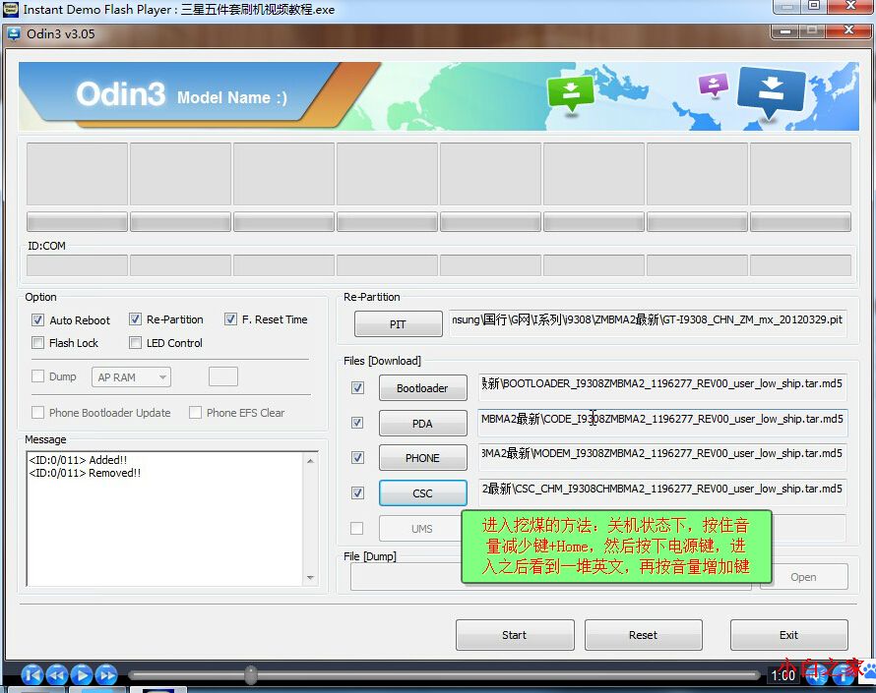Click the Odin3 title bar app icon
Screen dimensions: 876x693
(x=14, y=34)
